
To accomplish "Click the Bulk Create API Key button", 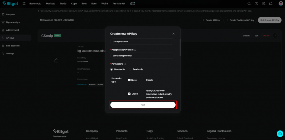I will (x=269, y=20).
